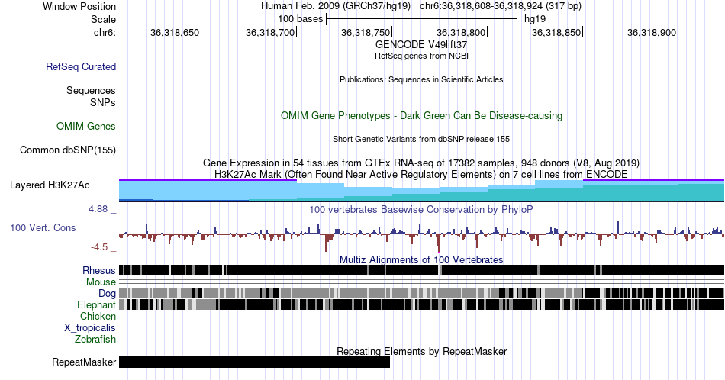Click 'Publications: Sequences in Scientific Articles' title

(x=421, y=79)
